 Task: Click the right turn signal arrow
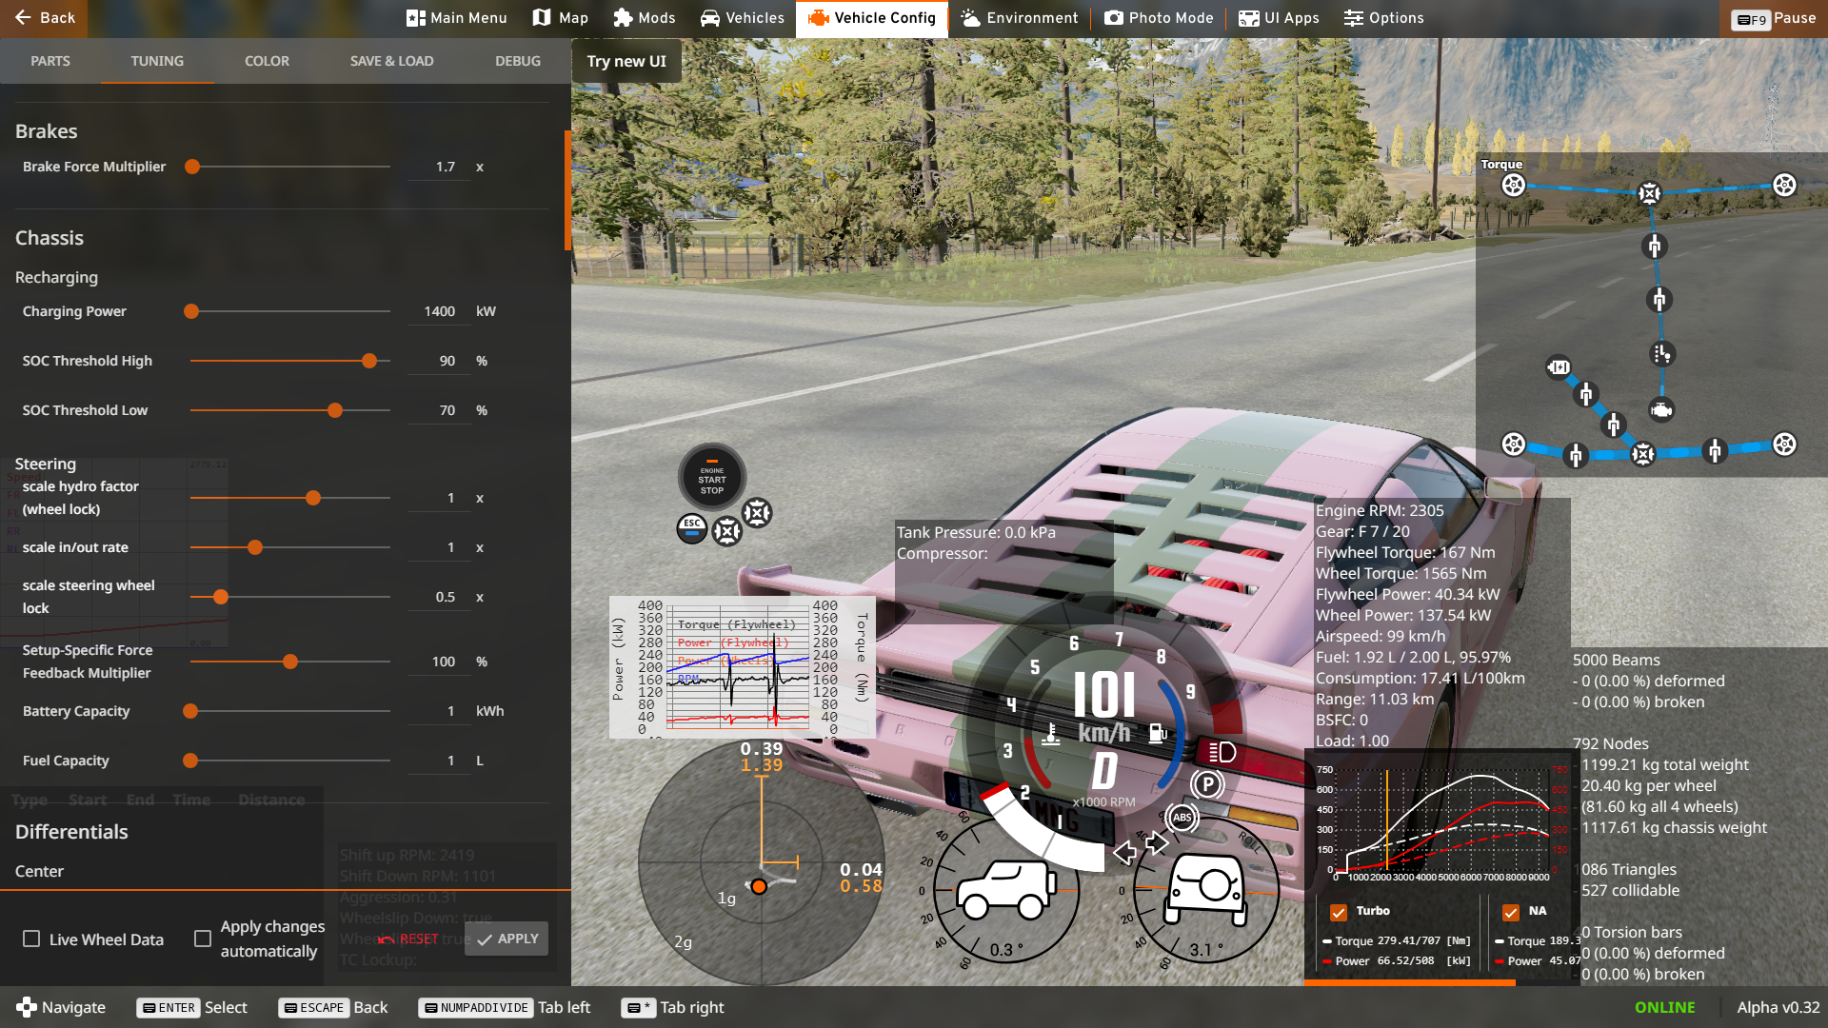click(x=1157, y=843)
